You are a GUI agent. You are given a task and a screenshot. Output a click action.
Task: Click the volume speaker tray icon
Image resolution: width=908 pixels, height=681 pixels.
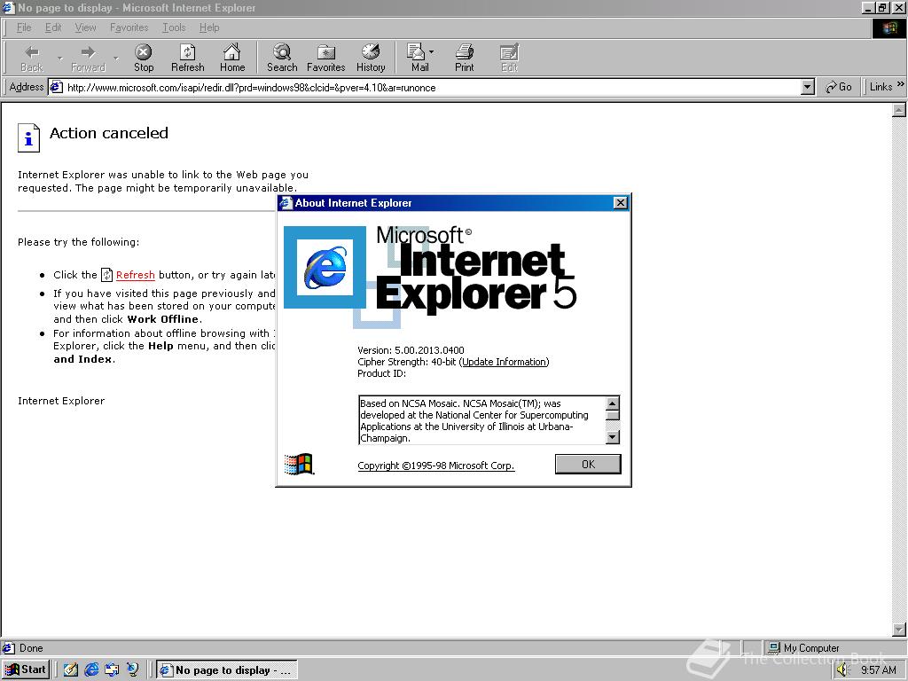(x=842, y=670)
